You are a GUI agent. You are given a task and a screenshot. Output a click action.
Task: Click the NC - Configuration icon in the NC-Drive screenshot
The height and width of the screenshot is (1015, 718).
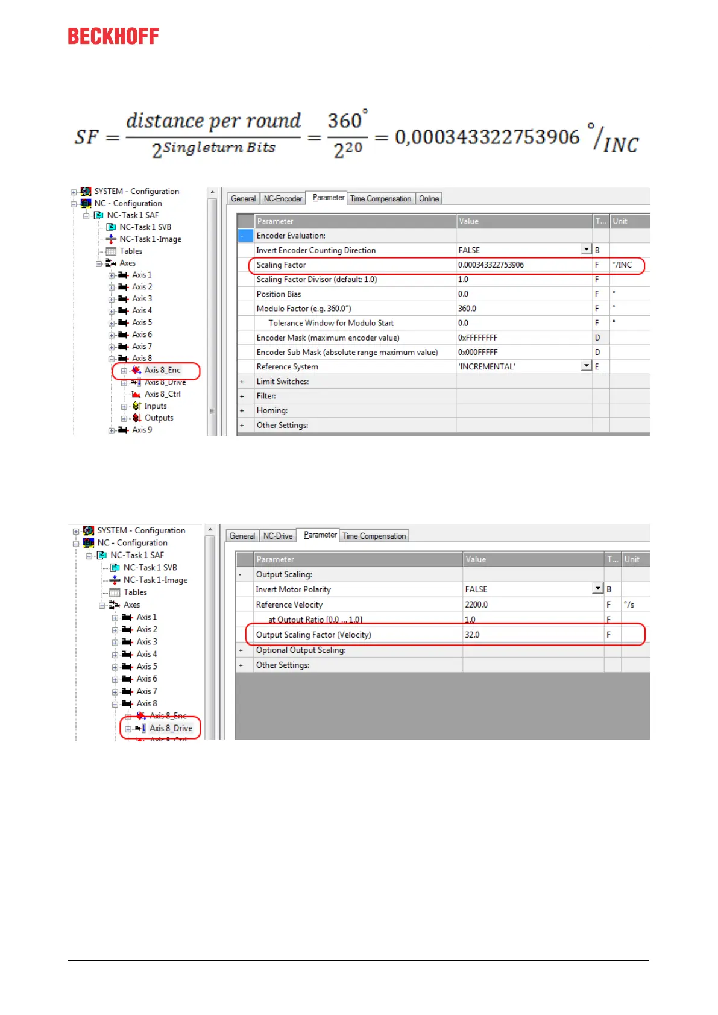click(89, 543)
